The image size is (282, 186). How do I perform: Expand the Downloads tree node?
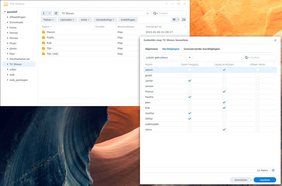(x=7, y=22)
